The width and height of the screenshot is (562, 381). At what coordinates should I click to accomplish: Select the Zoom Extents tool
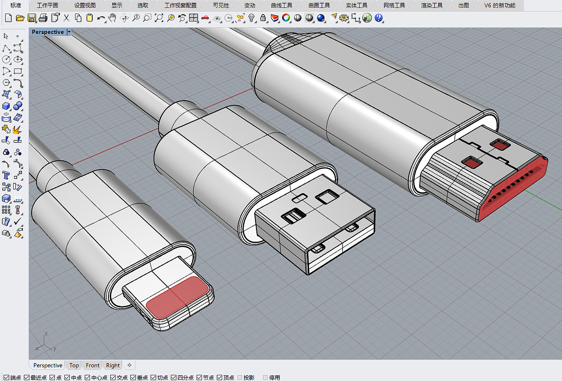point(159,18)
